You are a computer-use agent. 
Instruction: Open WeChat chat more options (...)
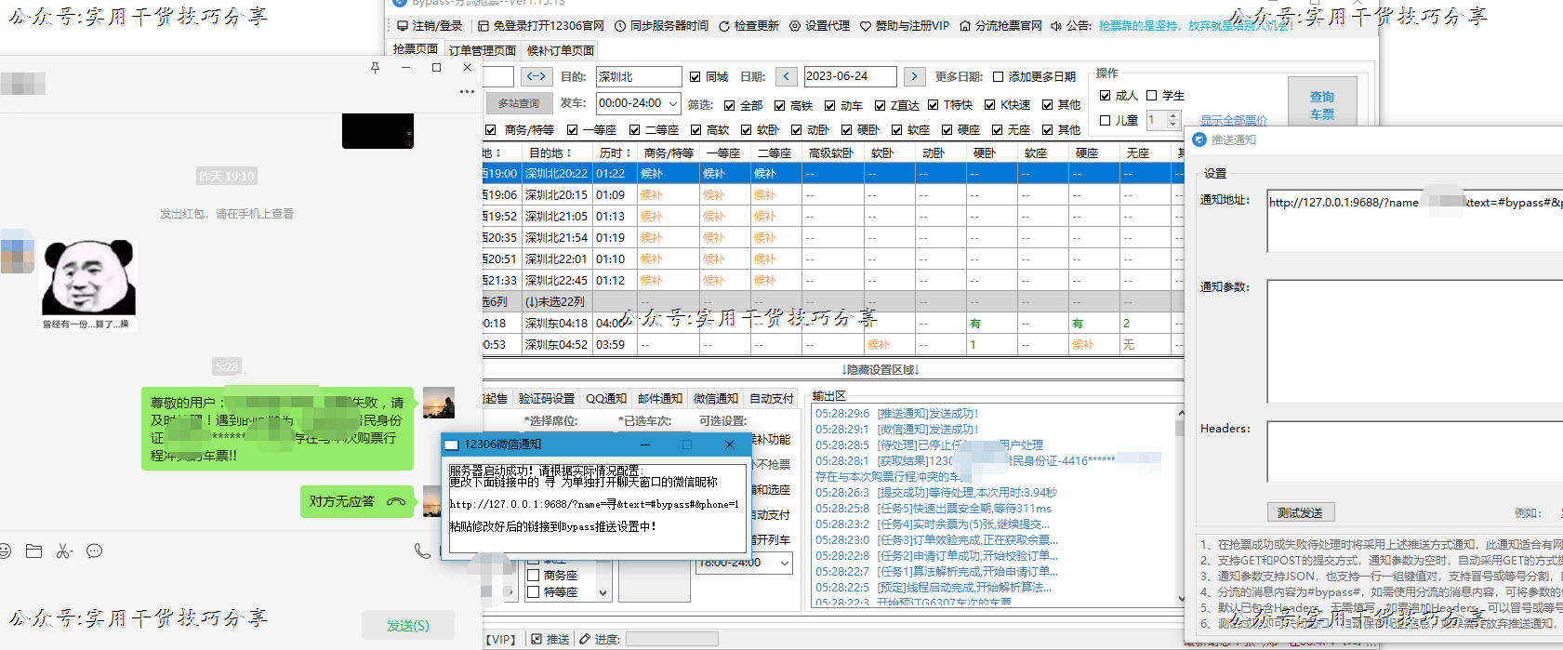pyautogui.click(x=467, y=91)
